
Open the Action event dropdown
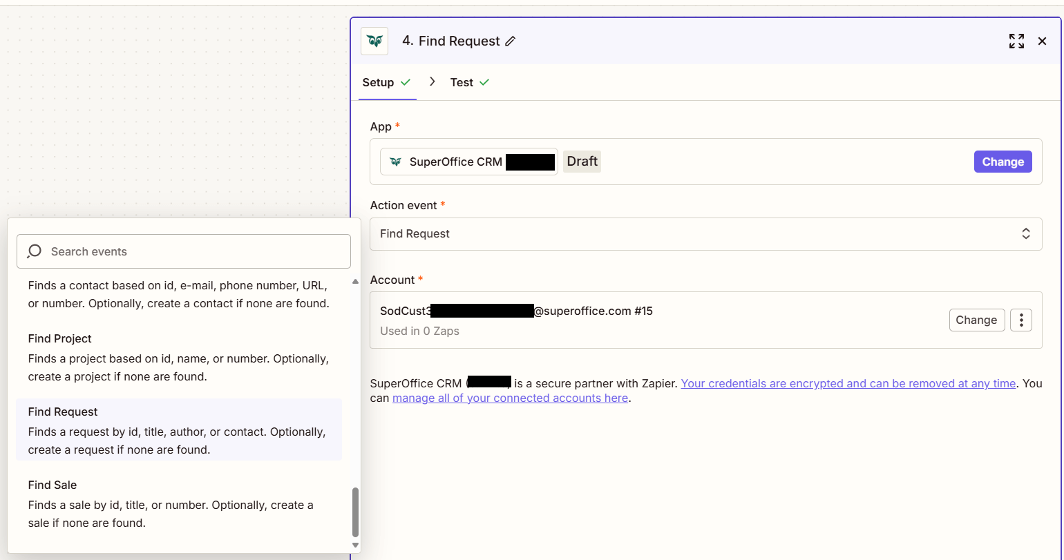705,234
